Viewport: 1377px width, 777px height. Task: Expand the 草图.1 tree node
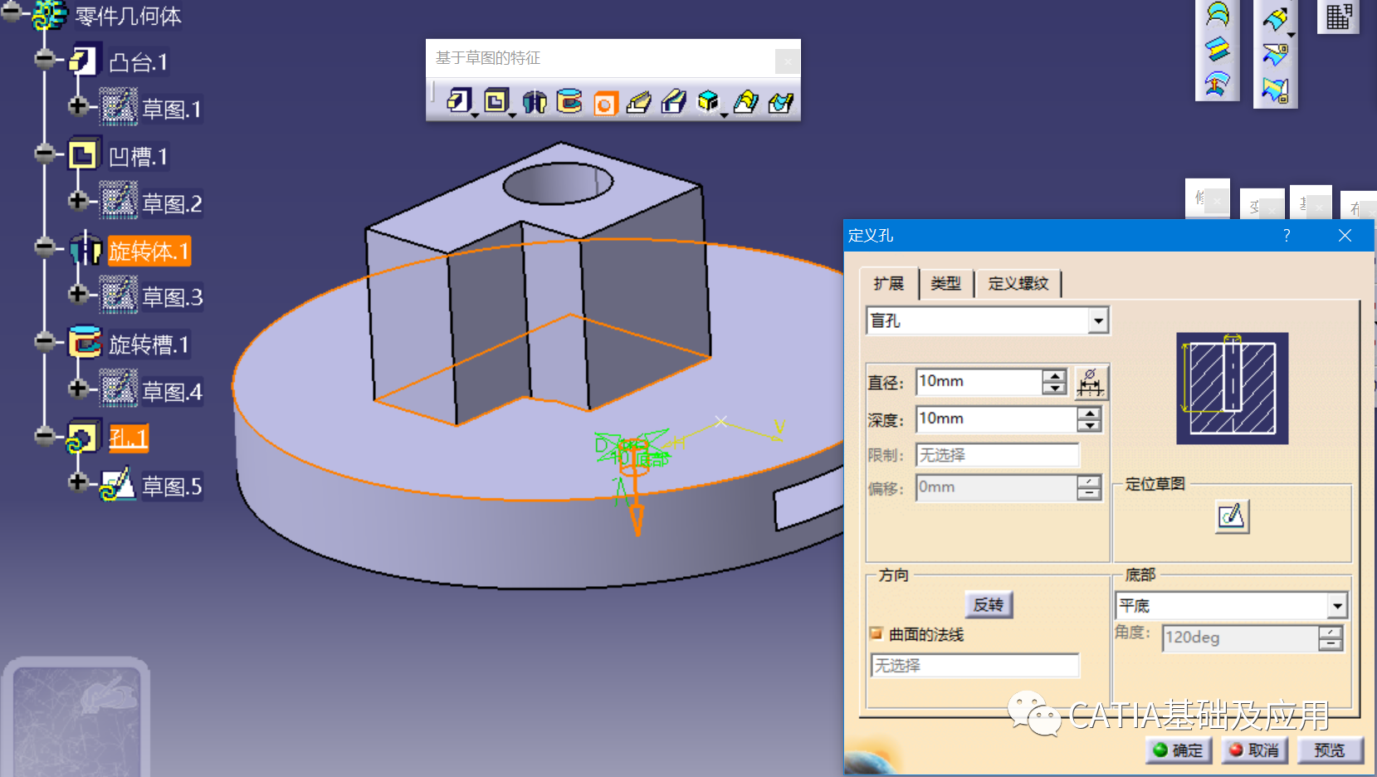pos(78,107)
